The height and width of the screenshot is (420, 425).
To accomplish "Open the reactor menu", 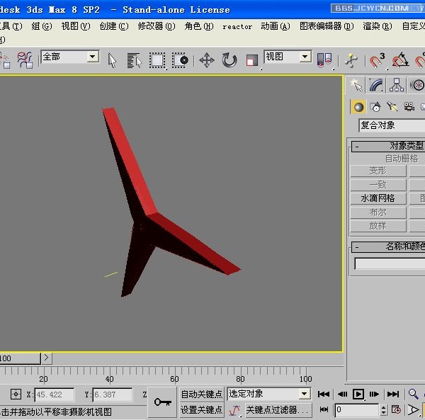I will (x=237, y=26).
